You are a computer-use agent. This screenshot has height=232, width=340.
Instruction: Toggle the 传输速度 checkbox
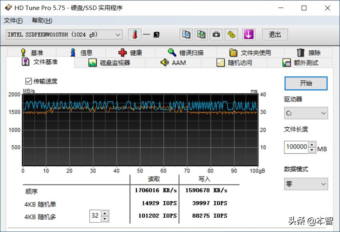pyautogui.click(x=28, y=81)
